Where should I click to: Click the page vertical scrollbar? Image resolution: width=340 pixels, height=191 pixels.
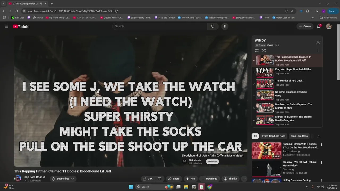[x=338, y=52]
